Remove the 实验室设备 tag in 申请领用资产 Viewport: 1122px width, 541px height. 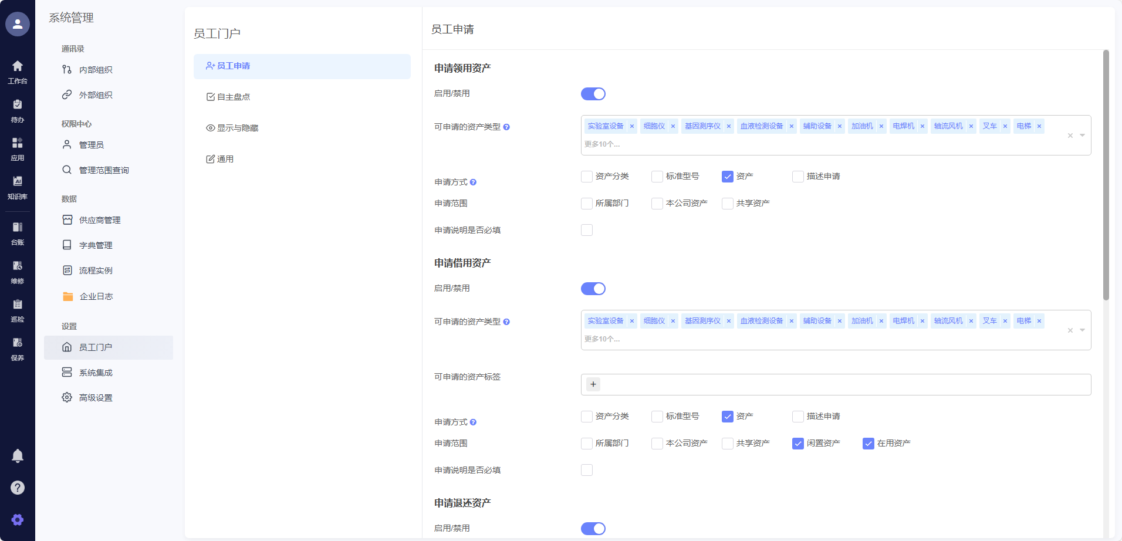click(632, 126)
